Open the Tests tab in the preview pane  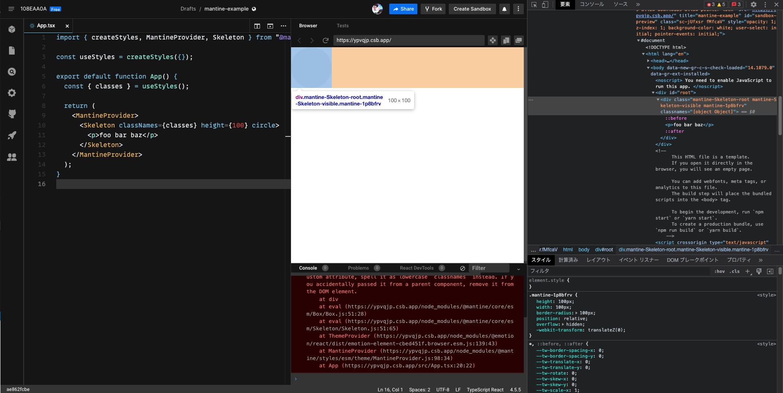342,26
